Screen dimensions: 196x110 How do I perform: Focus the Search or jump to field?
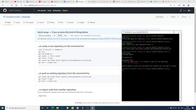coord(21,10)
